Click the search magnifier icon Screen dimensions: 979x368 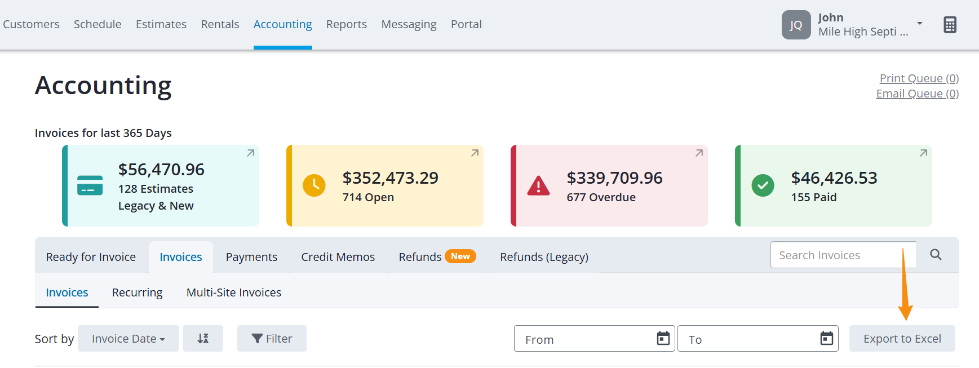point(936,255)
